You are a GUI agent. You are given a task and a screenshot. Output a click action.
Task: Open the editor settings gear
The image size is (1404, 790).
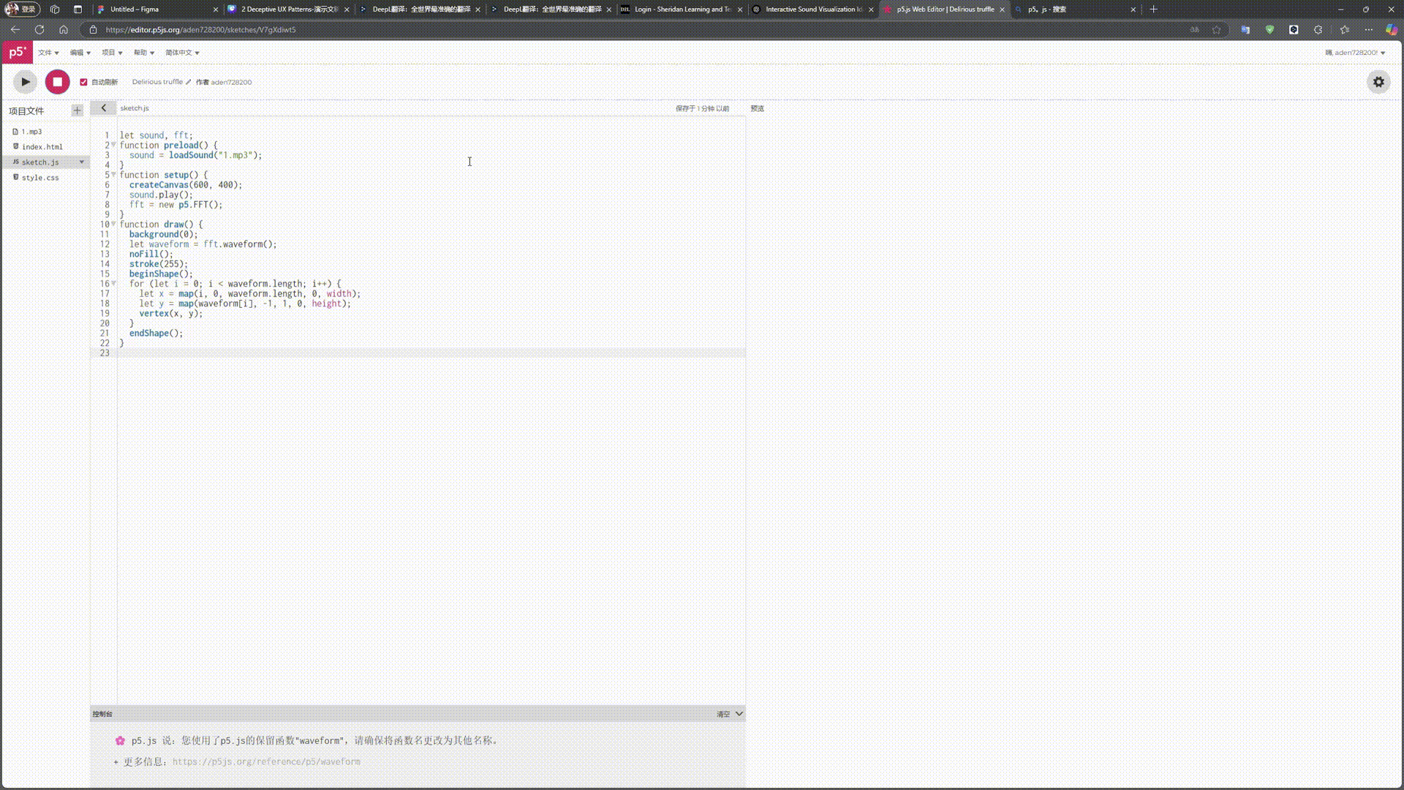tap(1378, 82)
